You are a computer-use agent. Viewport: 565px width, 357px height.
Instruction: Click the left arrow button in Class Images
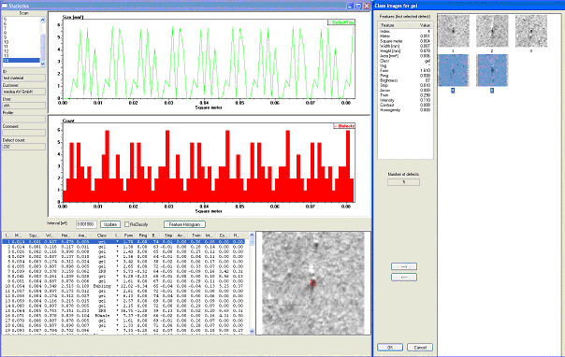(404, 278)
